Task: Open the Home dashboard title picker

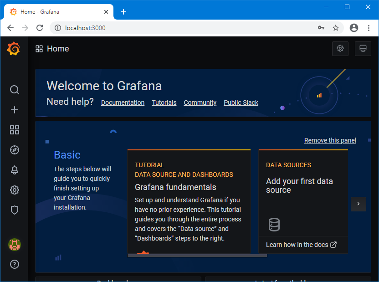Action: click(58, 49)
